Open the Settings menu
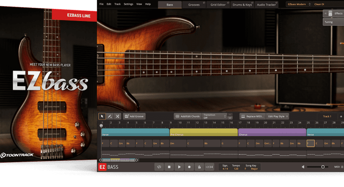Viewport: 344px width, 187px height. (128, 4)
